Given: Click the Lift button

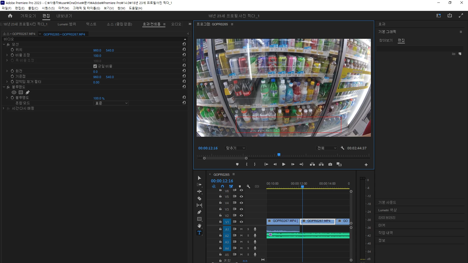Looking at the screenshot, I should (x=312, y=164).
